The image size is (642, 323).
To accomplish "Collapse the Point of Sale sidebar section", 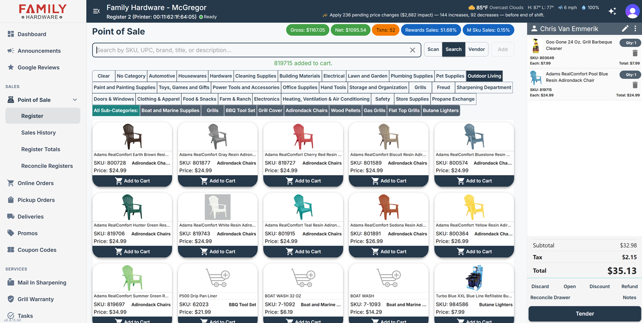I will coord(75,100).
